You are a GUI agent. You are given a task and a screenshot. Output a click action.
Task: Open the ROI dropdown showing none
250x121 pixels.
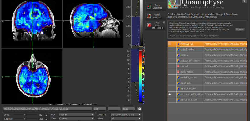click(x=76, y=115)
